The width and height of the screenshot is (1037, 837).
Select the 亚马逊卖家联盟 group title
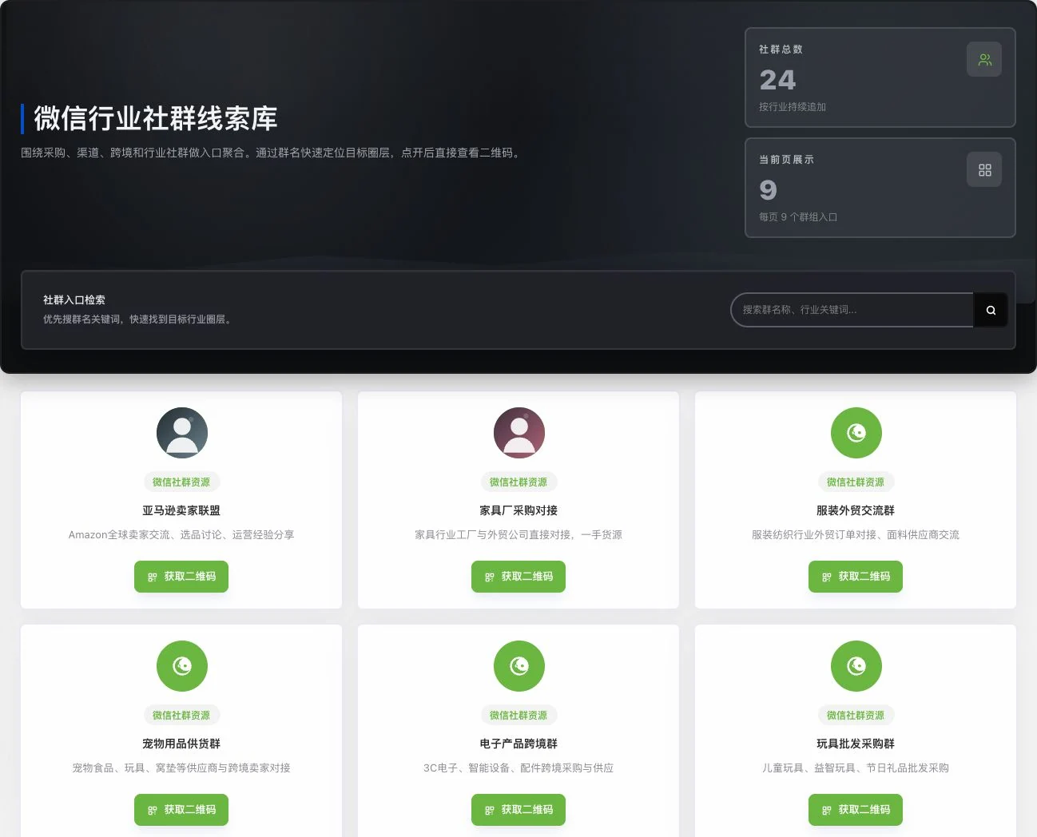pyautogui.click(x=181, y=510)
